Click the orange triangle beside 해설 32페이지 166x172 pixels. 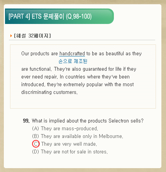pos(11,36)
